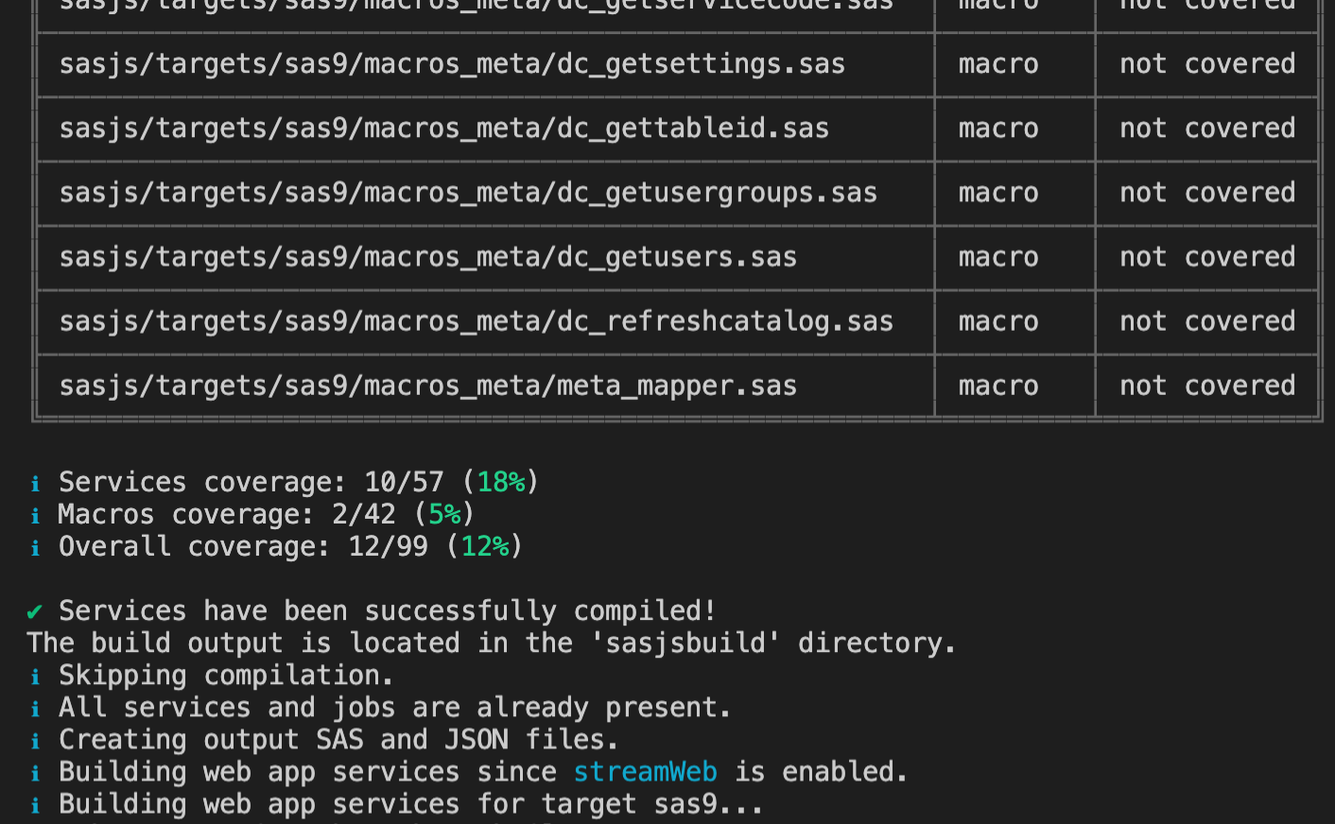Click the info icon beside Overall coverage

click(x=35, y=548)
